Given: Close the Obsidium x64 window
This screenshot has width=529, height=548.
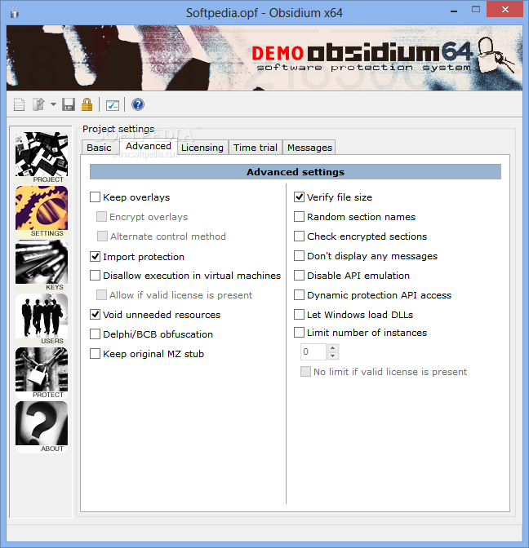Looking at the screenshot, I should click(x=505, y=10).
